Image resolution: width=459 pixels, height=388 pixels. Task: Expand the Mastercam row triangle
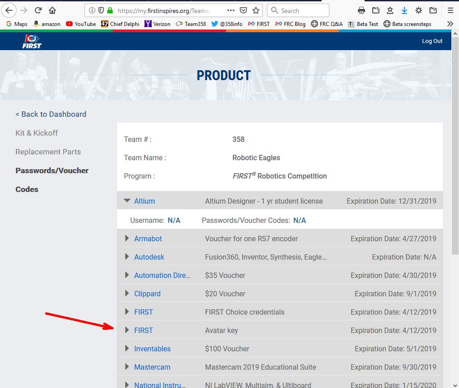[x=127, y=367]
